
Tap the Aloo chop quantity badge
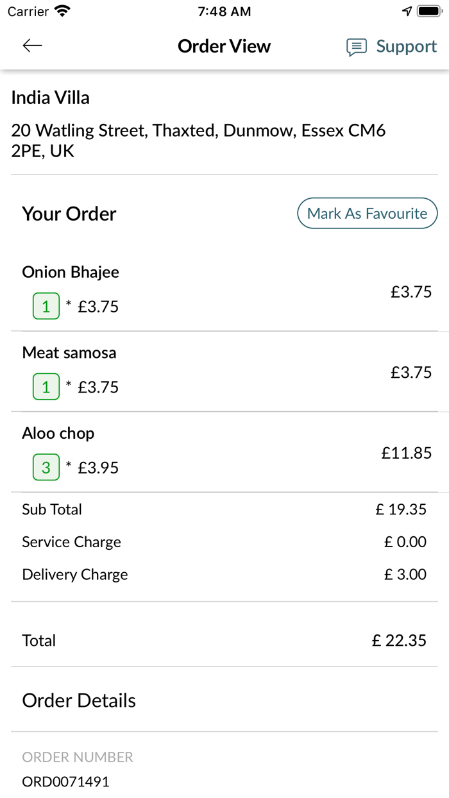click(46, 468)
